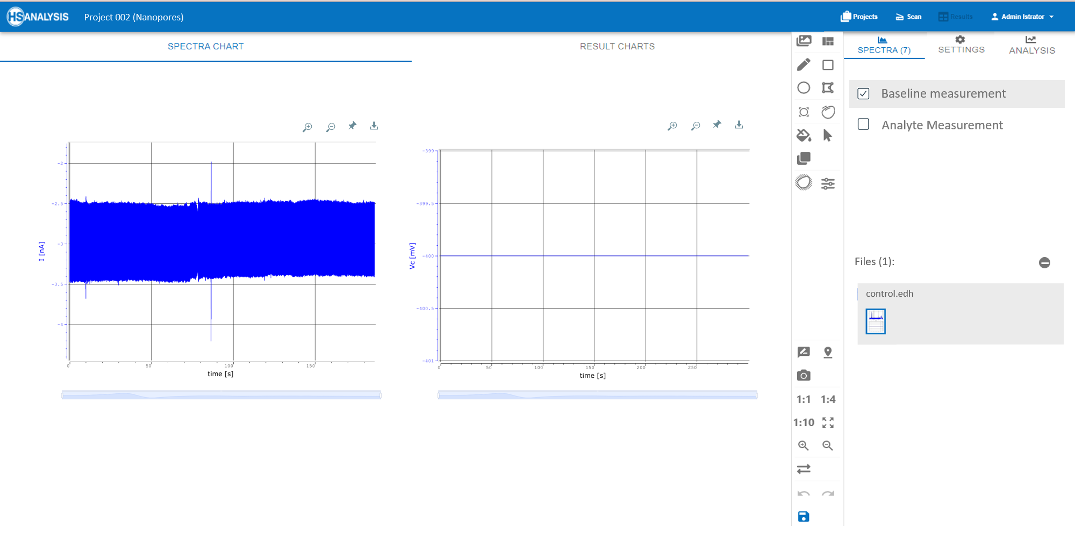Pin the left spectra chart
1075x535 pixels.
point(352,126)
